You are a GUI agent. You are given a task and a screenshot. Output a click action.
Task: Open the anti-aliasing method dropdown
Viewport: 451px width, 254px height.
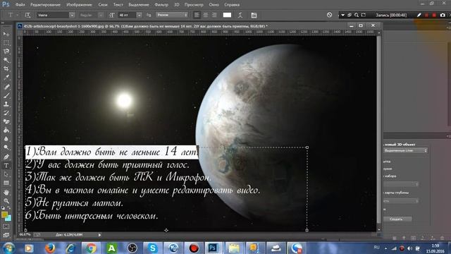pyautogui.click(x=172, y=15)
